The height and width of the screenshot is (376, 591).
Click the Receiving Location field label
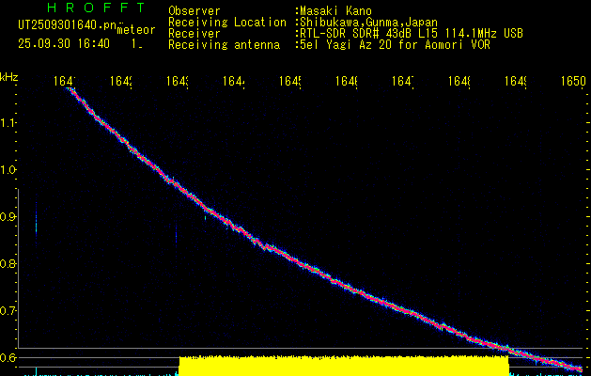tap(227, 22)
